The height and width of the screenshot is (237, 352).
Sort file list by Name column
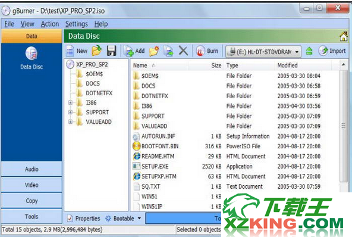pos(140,66)
